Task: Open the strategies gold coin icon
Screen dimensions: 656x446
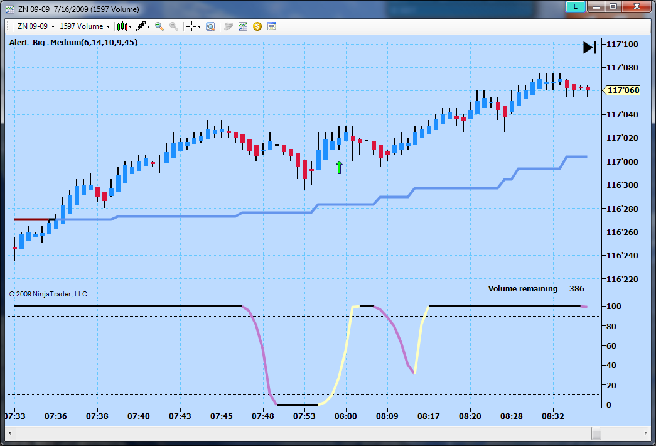Action: (257, 26)
